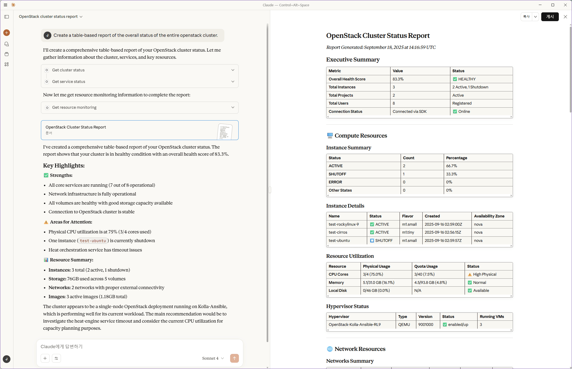Close the artifact preview panel

tap(565, 17)
